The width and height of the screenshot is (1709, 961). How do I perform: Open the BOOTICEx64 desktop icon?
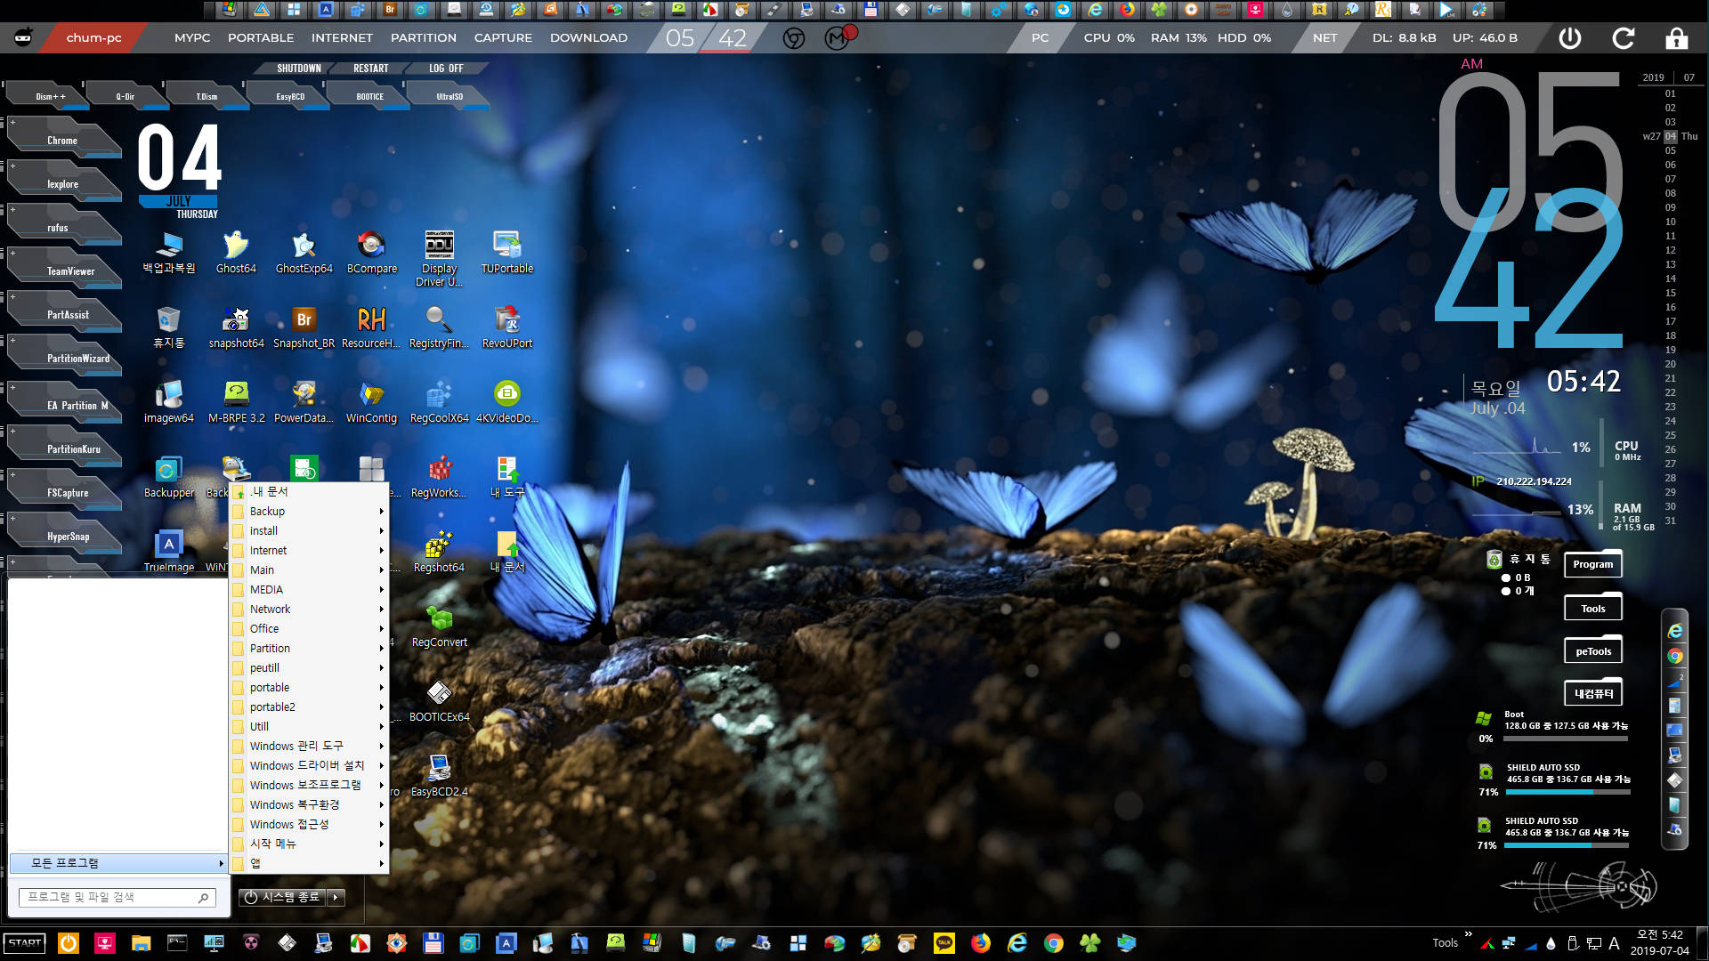(x=439, y=701)
